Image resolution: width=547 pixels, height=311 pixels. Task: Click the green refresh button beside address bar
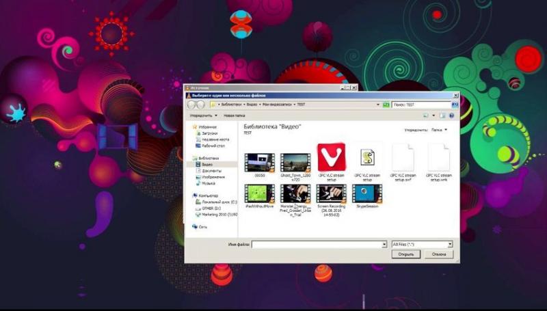tap(386, 105)
